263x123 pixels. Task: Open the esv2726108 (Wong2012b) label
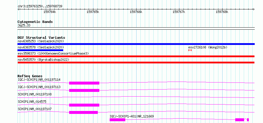[x=208, y=47]
